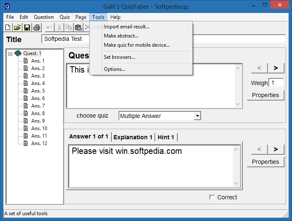The height and width of the screenshot is (221, 292).
Task: Switch to the Explanation 1 tab
Action: (133, 137)
